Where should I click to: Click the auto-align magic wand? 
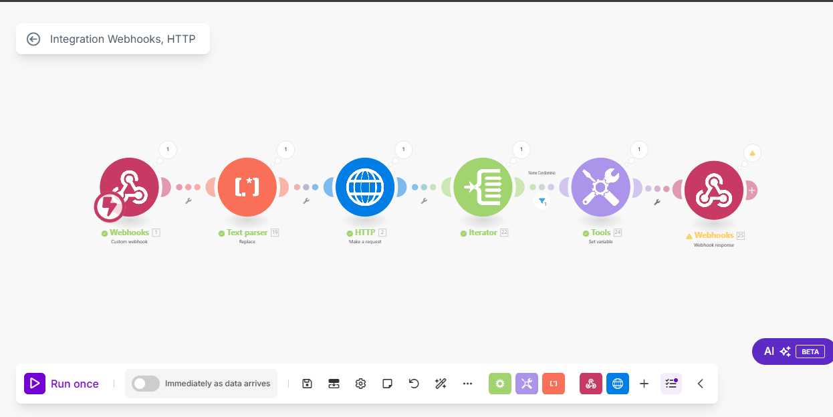pyautogui.click(x=441, y=384)
